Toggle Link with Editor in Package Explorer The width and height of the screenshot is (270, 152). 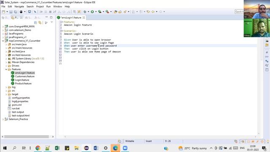pyautogui.click(x=40, y=23)
